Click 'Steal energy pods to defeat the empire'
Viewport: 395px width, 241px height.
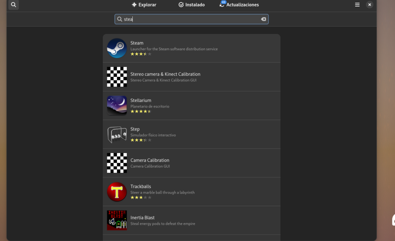162,224
